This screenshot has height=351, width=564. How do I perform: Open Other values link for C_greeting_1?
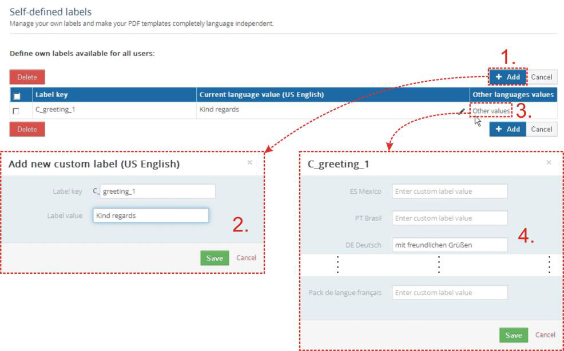(x=491, y=111)
